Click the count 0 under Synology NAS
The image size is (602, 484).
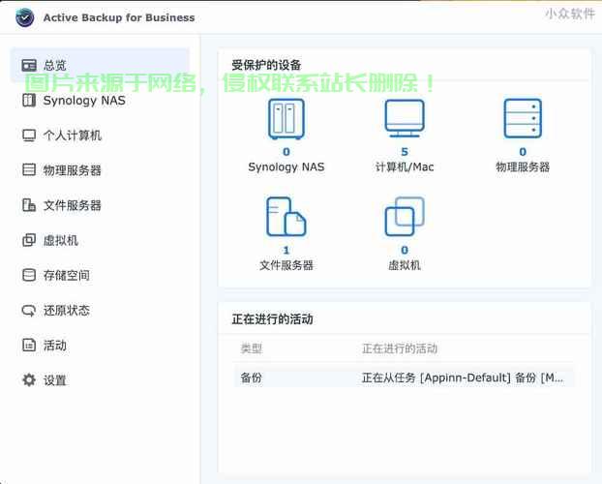coord(286,152)
